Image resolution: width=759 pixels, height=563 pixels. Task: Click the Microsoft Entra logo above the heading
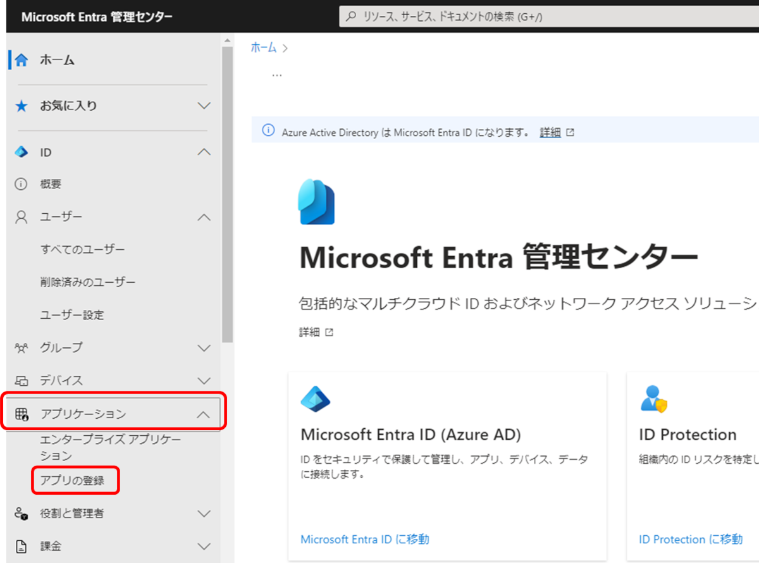click(x=316, y=202)
